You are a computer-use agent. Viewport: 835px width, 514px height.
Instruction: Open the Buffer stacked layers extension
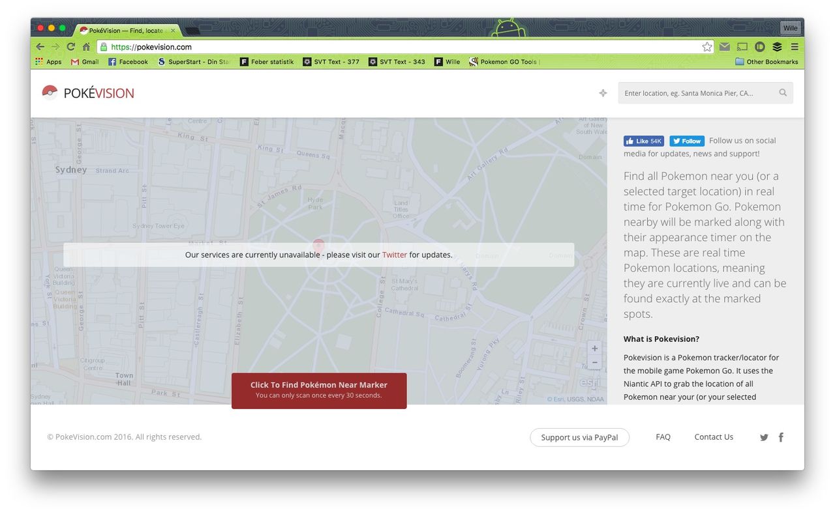(777, 47)
